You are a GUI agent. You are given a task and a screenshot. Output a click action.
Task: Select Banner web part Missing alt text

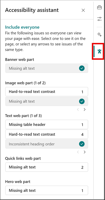pos(46,68)
